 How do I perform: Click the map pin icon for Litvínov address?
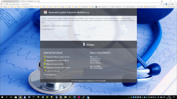click(x=45, y=61)
